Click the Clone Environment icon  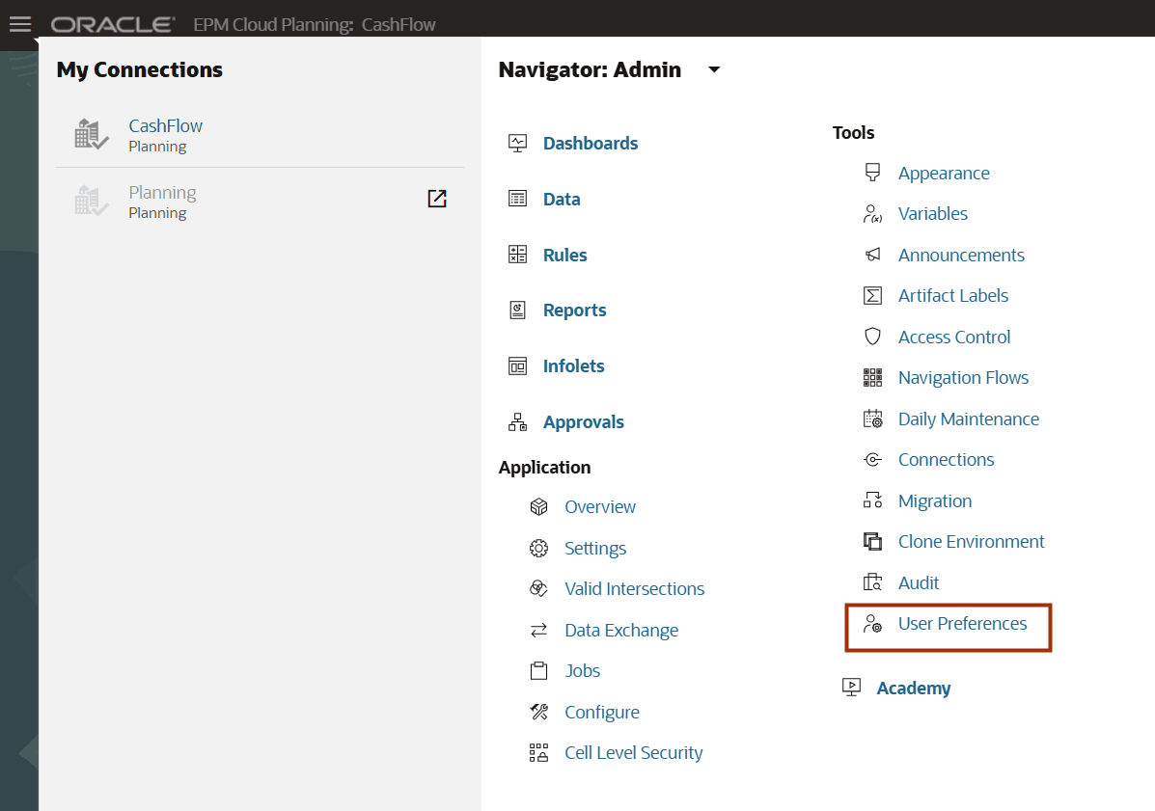873,542
